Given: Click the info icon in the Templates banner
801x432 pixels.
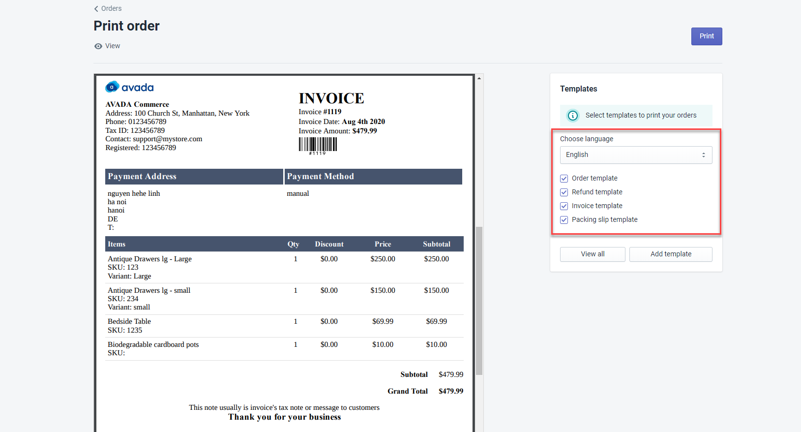Looking at the screenshot, I should click(x=573, y=116).
